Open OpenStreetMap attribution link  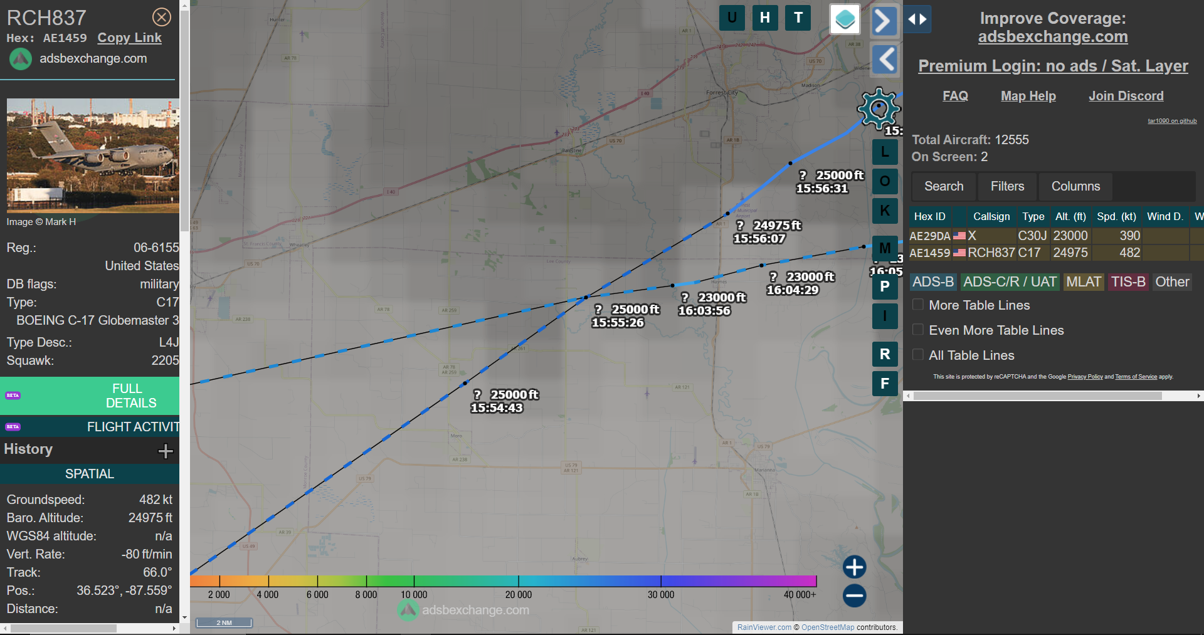pyautogui.click(x=828, y=627)
